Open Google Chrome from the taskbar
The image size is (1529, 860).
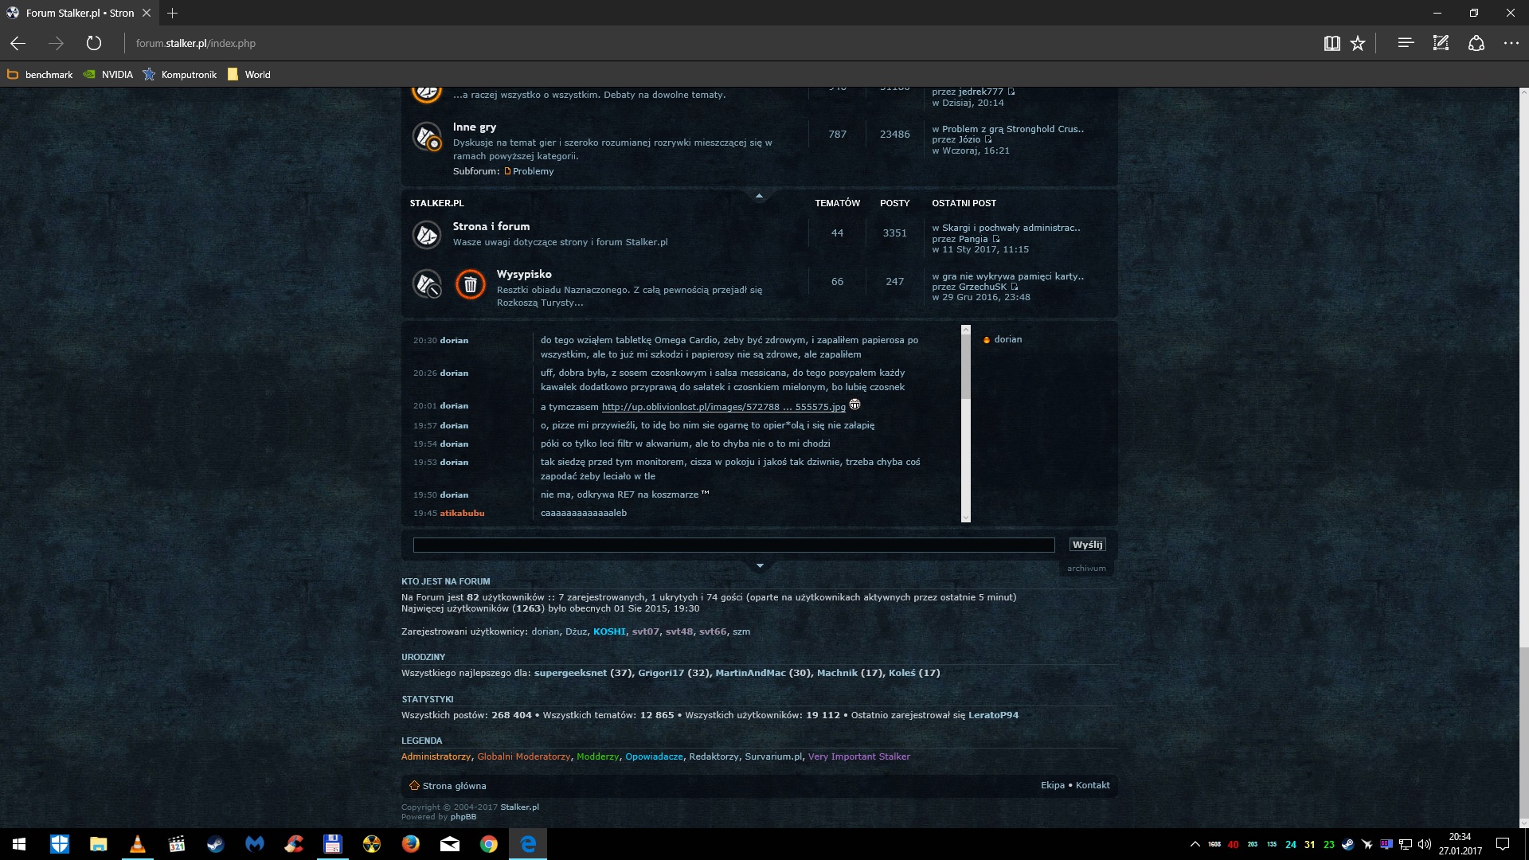pos(489,844)
